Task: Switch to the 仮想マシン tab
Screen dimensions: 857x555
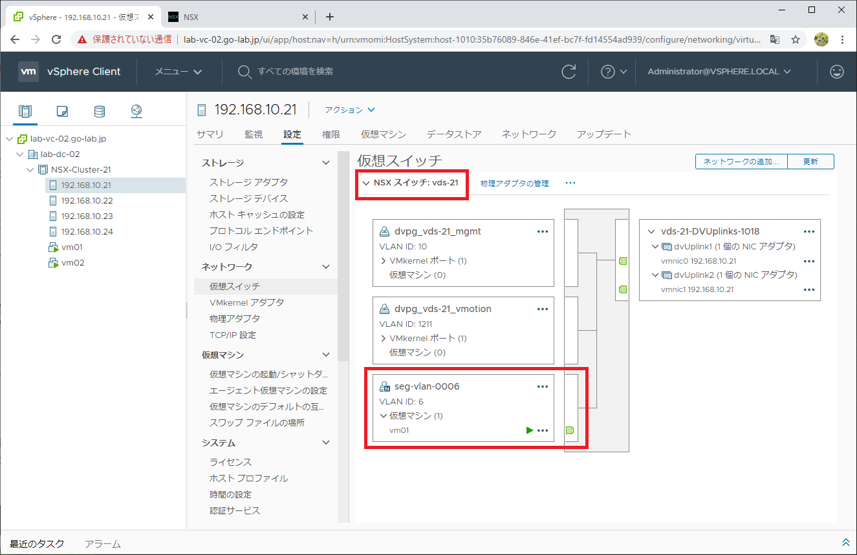Action: click(x=384, y=134)
